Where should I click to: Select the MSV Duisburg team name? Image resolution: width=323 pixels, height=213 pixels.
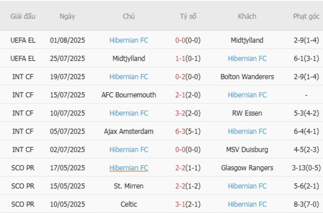point(247,149)
